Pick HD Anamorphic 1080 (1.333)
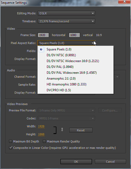 pyautogui.click(x=75, y=84)
